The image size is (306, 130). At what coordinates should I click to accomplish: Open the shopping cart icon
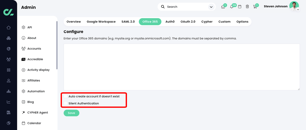click(x=255, y=7)
